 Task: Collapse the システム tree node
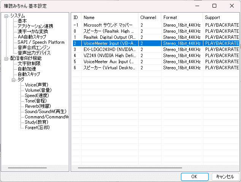pyautogui.click(x=6, y=16)
